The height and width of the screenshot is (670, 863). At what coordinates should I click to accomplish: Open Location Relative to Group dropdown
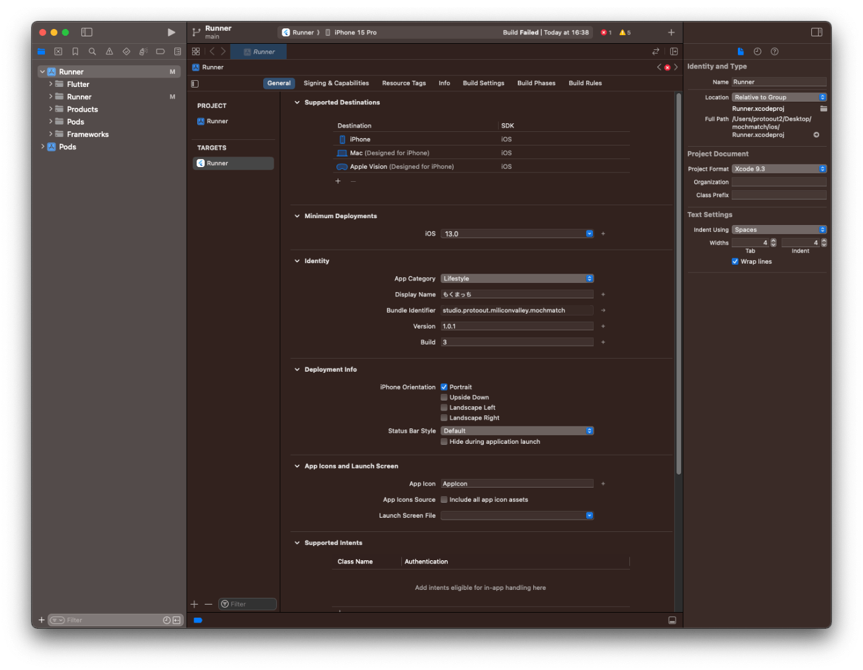(x=779, y=97)
